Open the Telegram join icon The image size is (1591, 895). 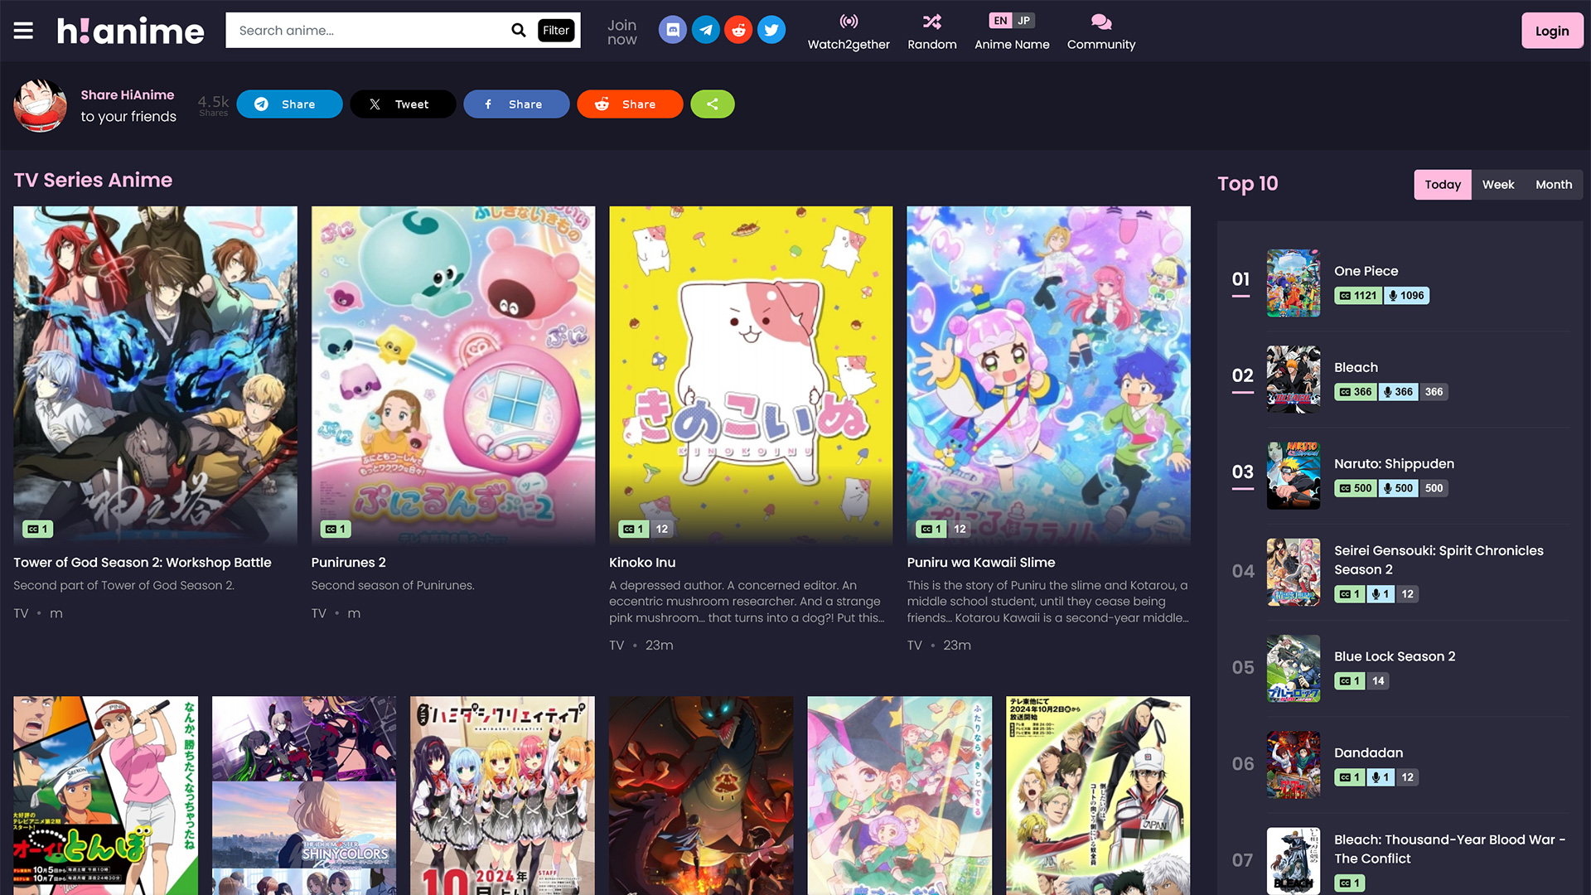point(706,31)
